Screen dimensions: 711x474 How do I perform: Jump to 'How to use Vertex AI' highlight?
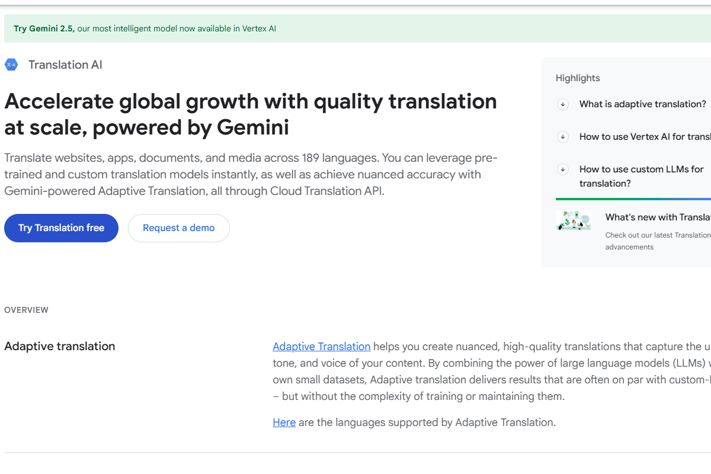point(645,137)
